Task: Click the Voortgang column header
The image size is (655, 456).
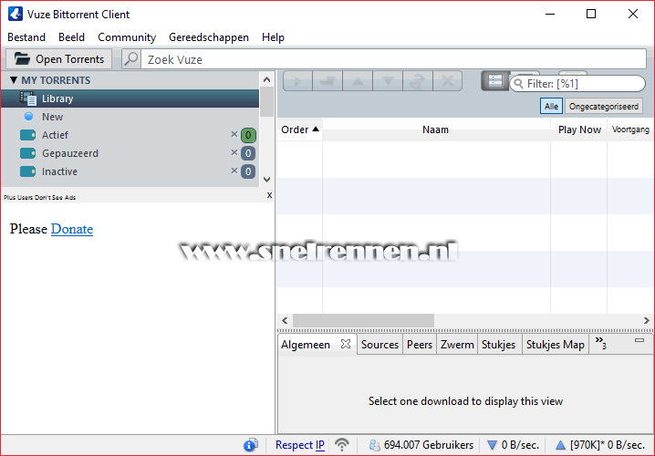Action: point(630,130)
